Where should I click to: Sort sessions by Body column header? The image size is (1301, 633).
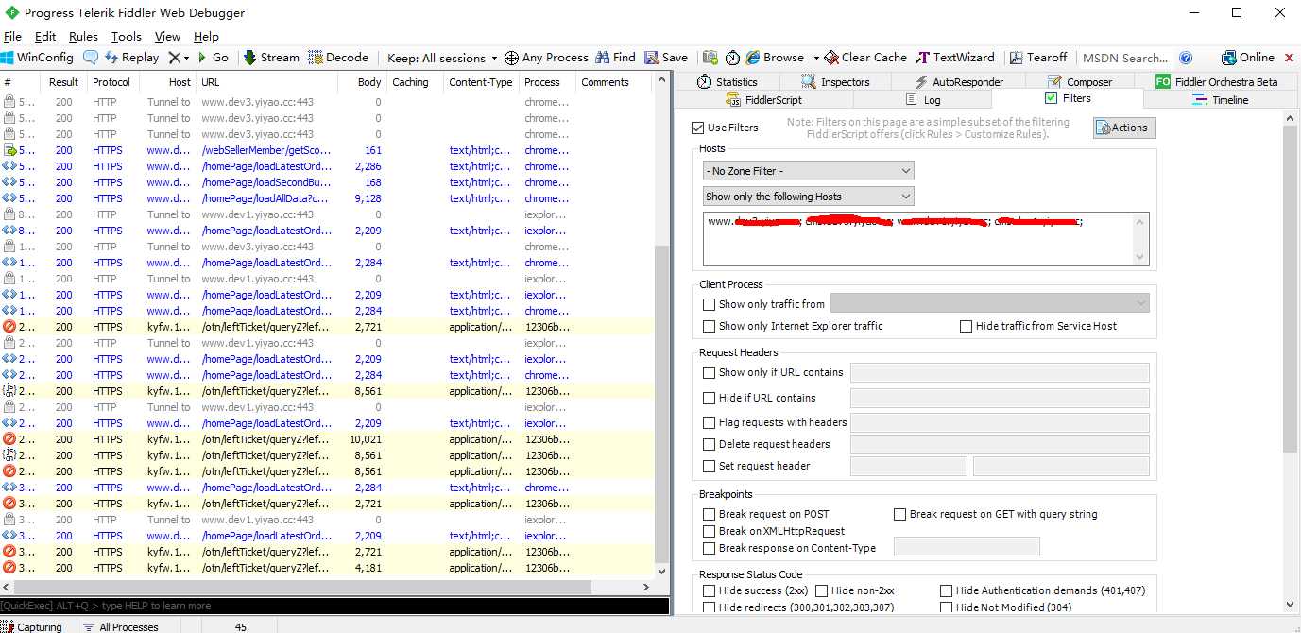[362, 82]
